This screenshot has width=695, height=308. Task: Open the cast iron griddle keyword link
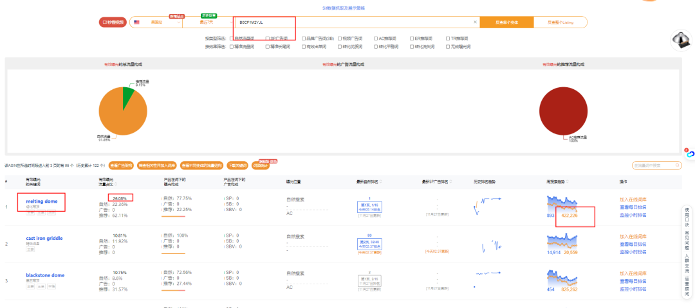pos(44,238)
